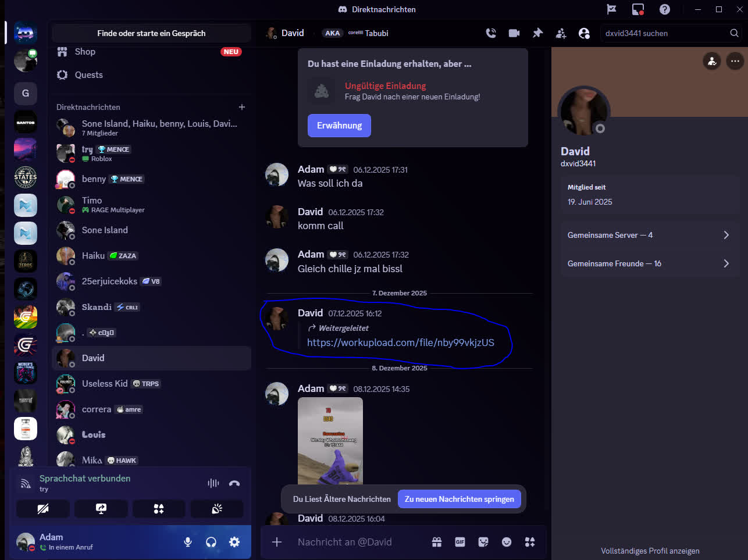
Task: Open the Shop from the sidebar
Action: point(84,52)
